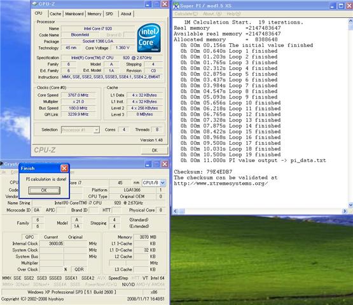Click Super PI horizontal scroll left arrow
The image size is (353, 305).
click(x=176, y=211)
